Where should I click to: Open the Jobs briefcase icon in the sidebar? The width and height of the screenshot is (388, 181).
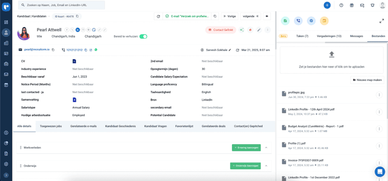tap(6, 64)
